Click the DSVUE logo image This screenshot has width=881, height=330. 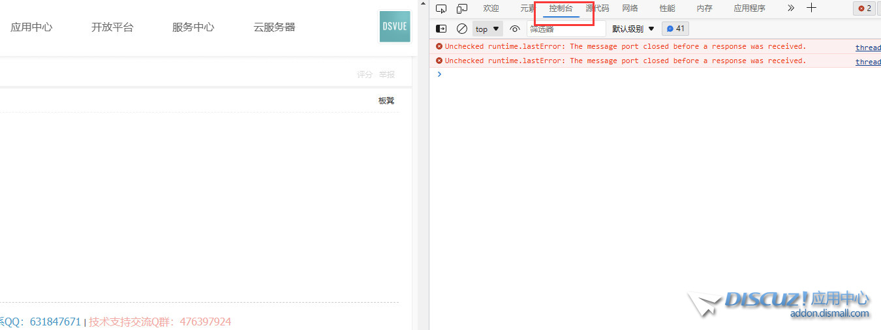[x=395, y=27]
